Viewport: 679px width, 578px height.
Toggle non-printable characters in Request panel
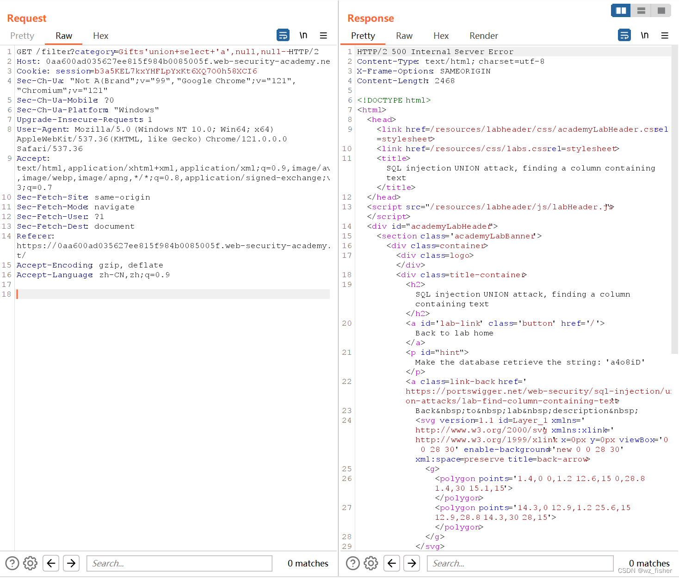pos(303,35)
